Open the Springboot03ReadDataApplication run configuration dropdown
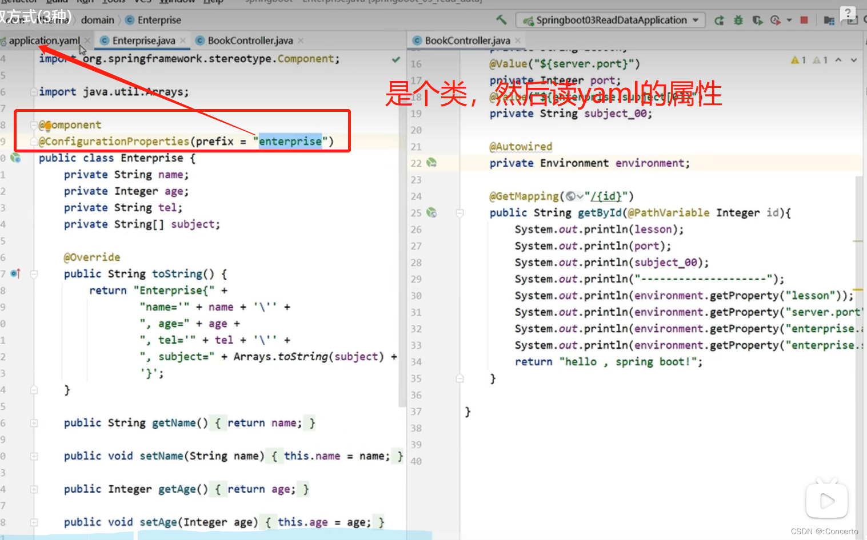 [x=610, y=20]
